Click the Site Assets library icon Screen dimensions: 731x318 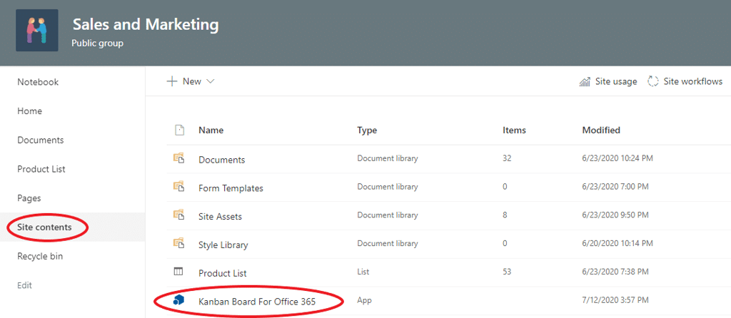pyautogui.click(x=179, y=215)
